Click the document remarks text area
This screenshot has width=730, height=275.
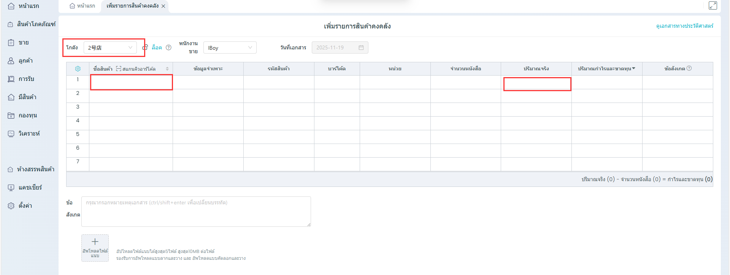[196, 212]
